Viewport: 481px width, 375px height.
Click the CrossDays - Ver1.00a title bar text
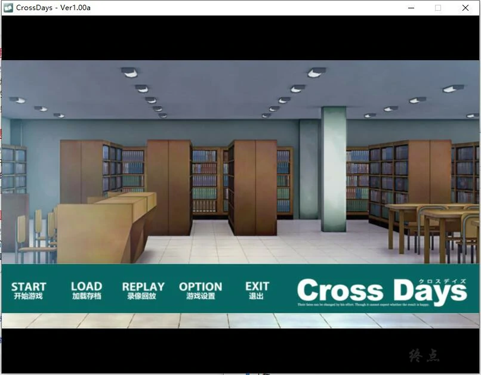[x=53, y=8]
